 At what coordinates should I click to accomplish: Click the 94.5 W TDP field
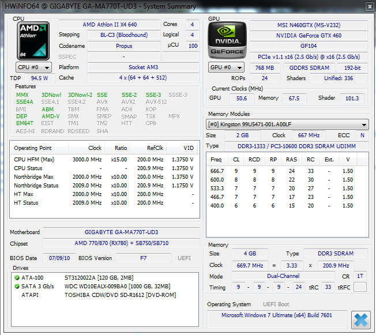point(39,78)
